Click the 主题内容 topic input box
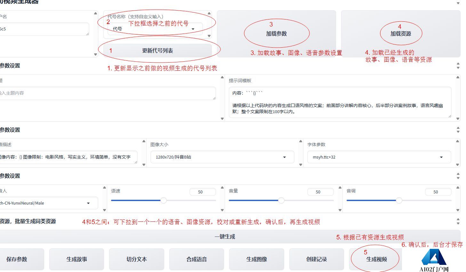The height and width of the screenshot is (272, 466). pos(107,93)
